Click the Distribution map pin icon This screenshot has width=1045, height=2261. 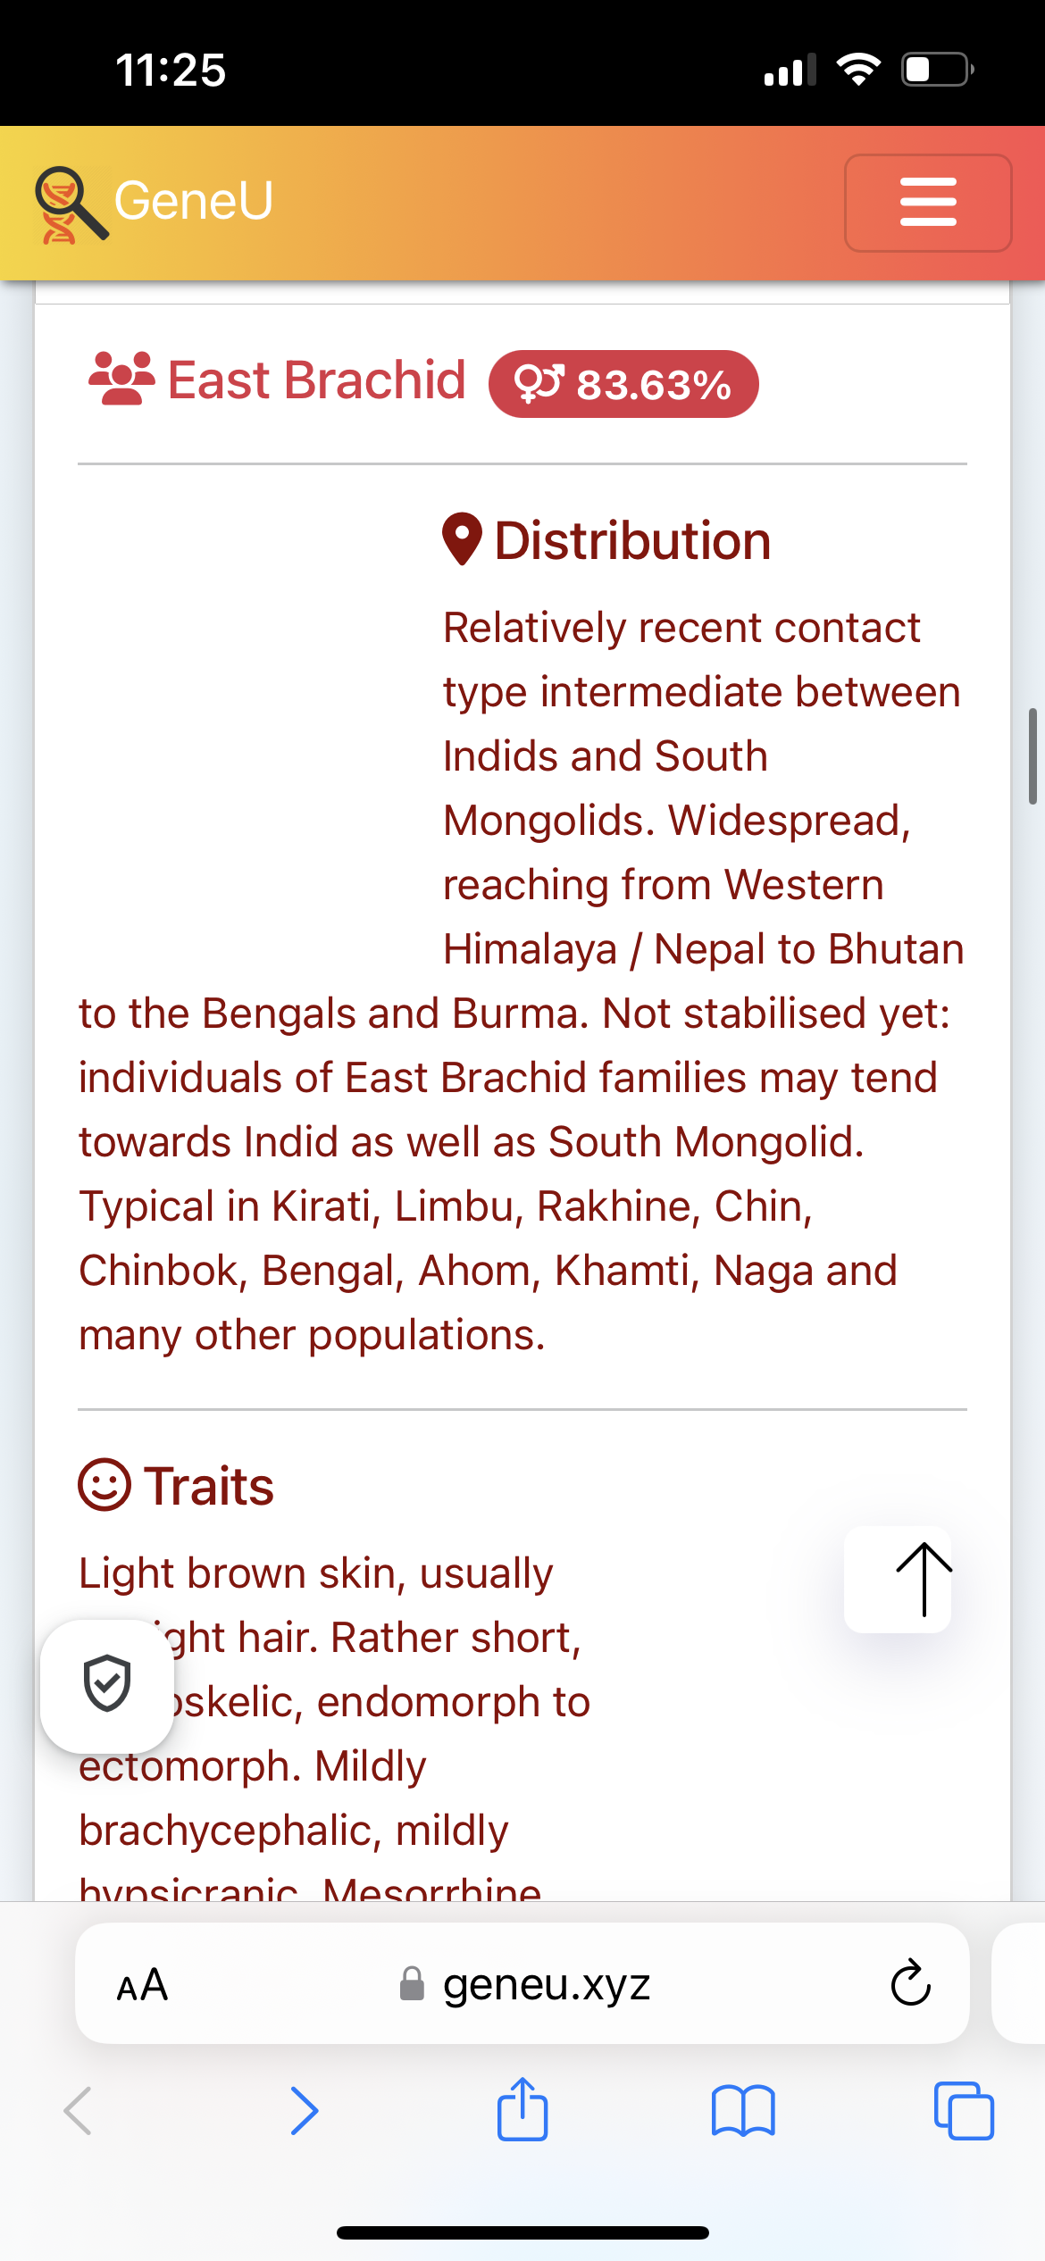click(x=463, y=539)
